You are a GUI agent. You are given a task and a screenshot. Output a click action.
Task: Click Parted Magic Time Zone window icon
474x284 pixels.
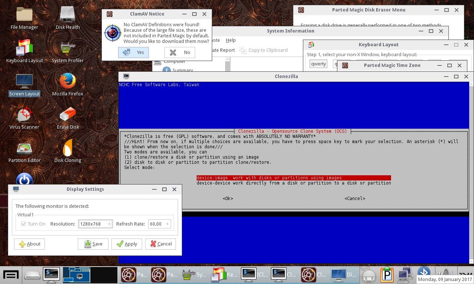(x=345, y=65)
